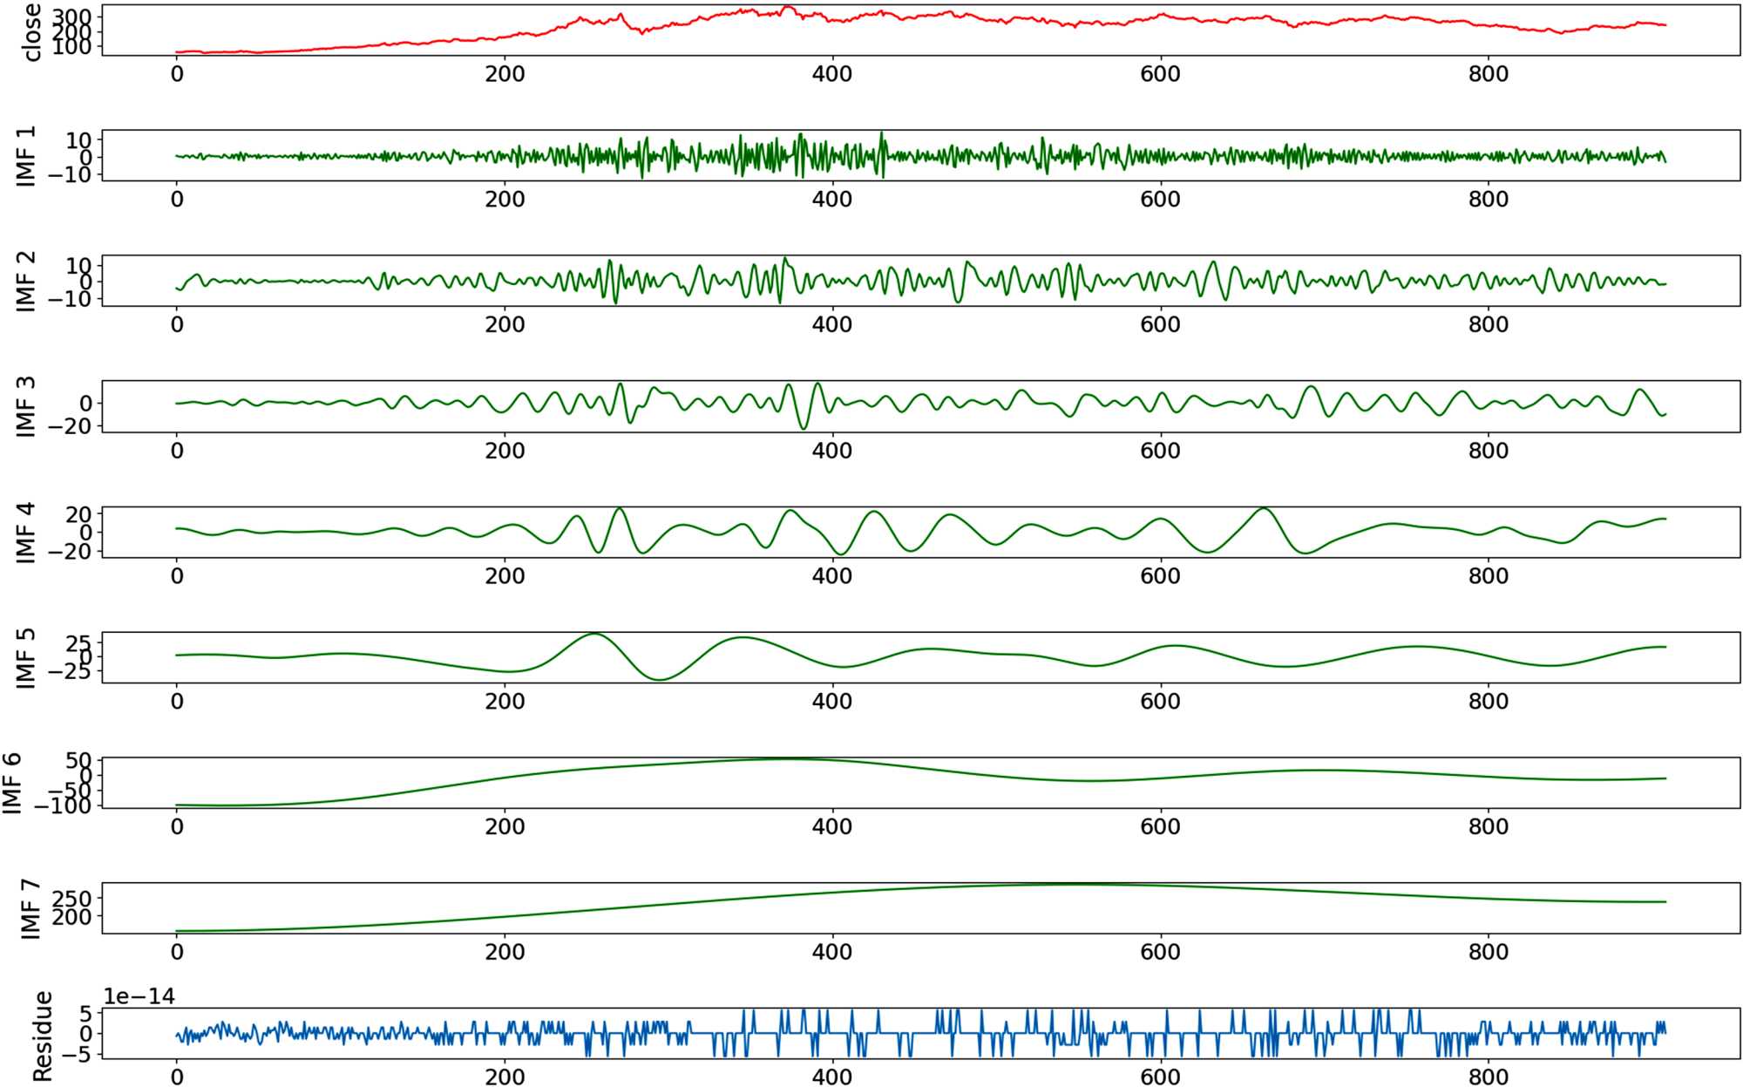Click the "IMF 3" axis label
The height and width of the screenshot is (1087, 1743).
[x=26, y=407]
